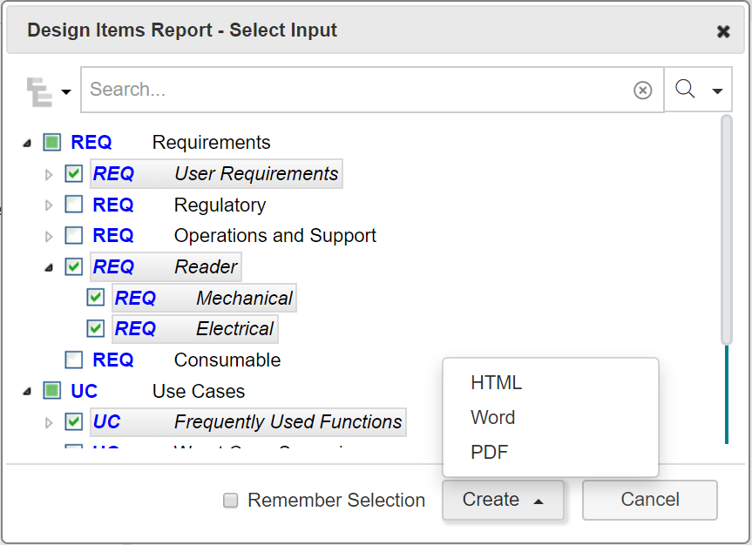Select the Reader tree item
This screenshot has height=545, width=752.
[166, 266]
